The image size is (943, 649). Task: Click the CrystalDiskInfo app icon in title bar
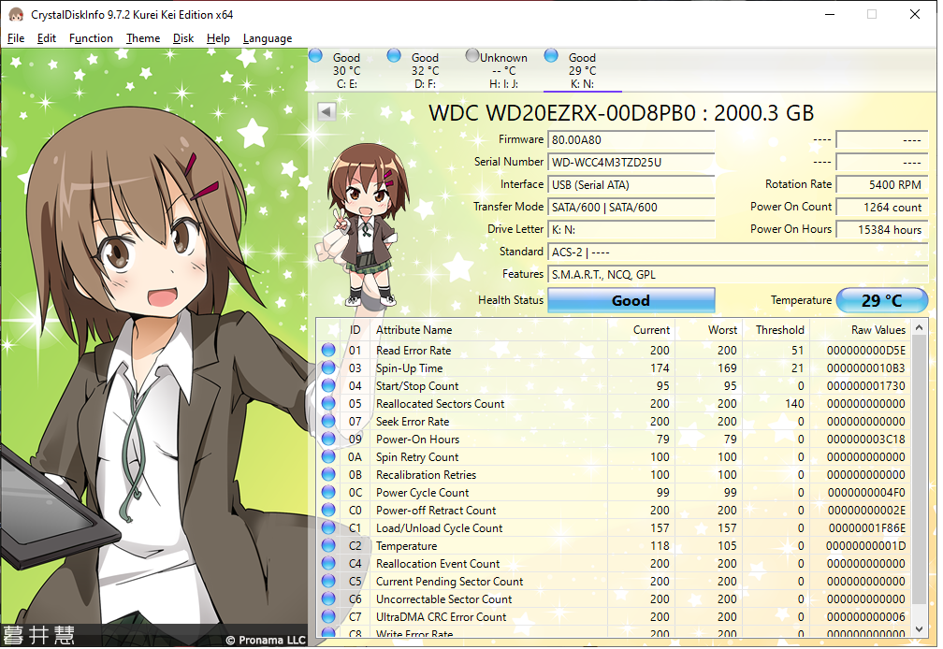(16, 14)
